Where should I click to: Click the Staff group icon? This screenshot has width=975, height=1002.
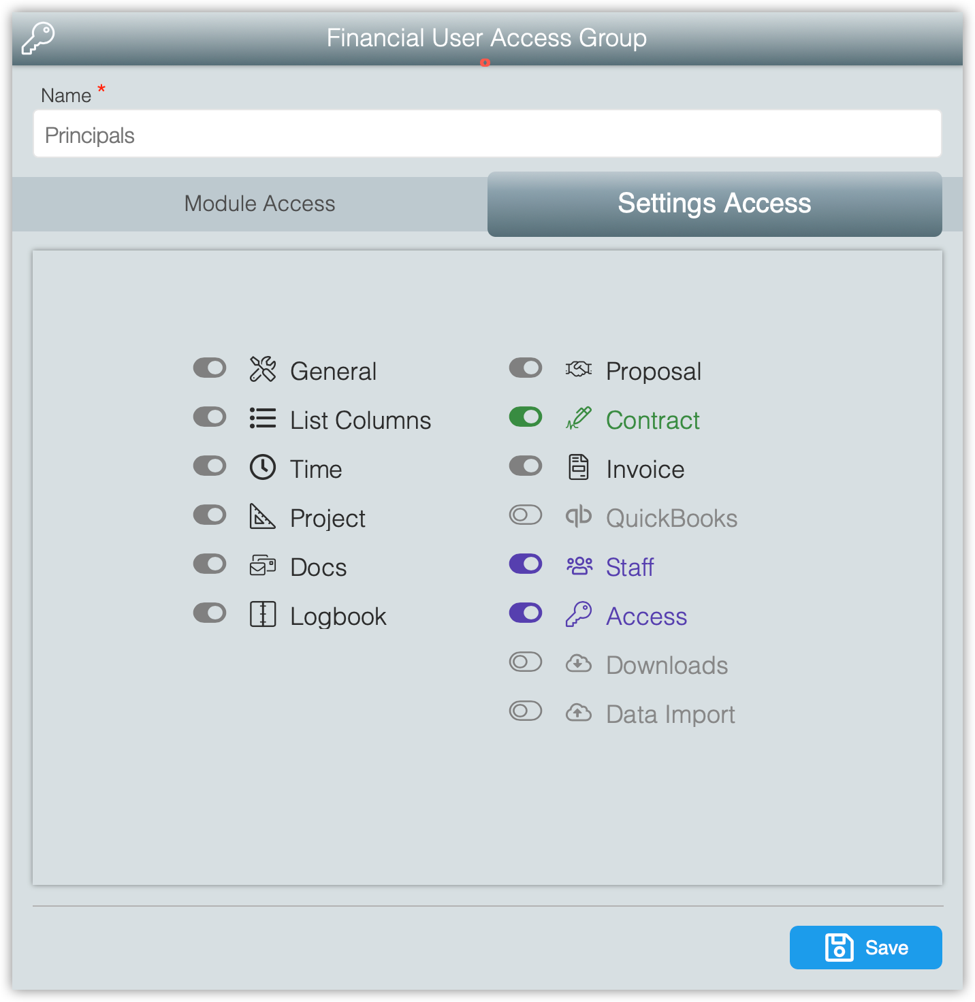click(579, 566)
